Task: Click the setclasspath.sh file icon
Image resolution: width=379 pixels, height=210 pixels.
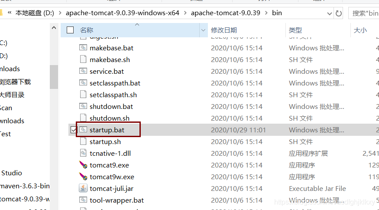Action: [x=83, y=95]
